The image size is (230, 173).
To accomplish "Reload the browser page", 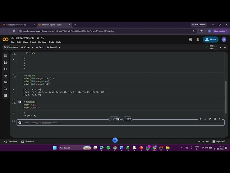I will click(14, 31).
